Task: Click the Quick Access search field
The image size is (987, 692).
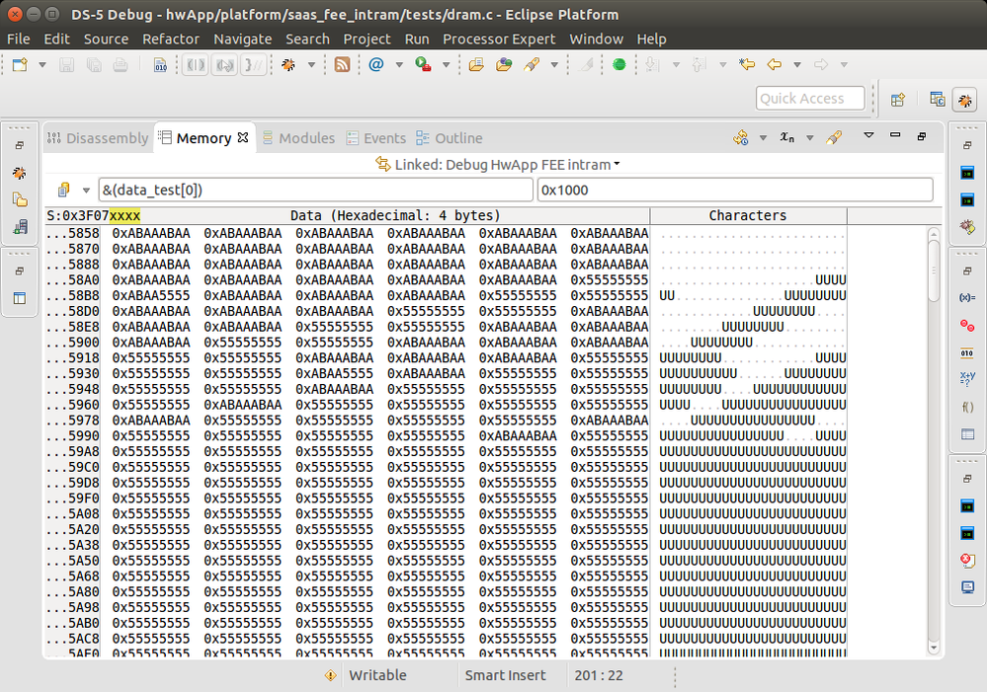Action: tap(810, 98)
